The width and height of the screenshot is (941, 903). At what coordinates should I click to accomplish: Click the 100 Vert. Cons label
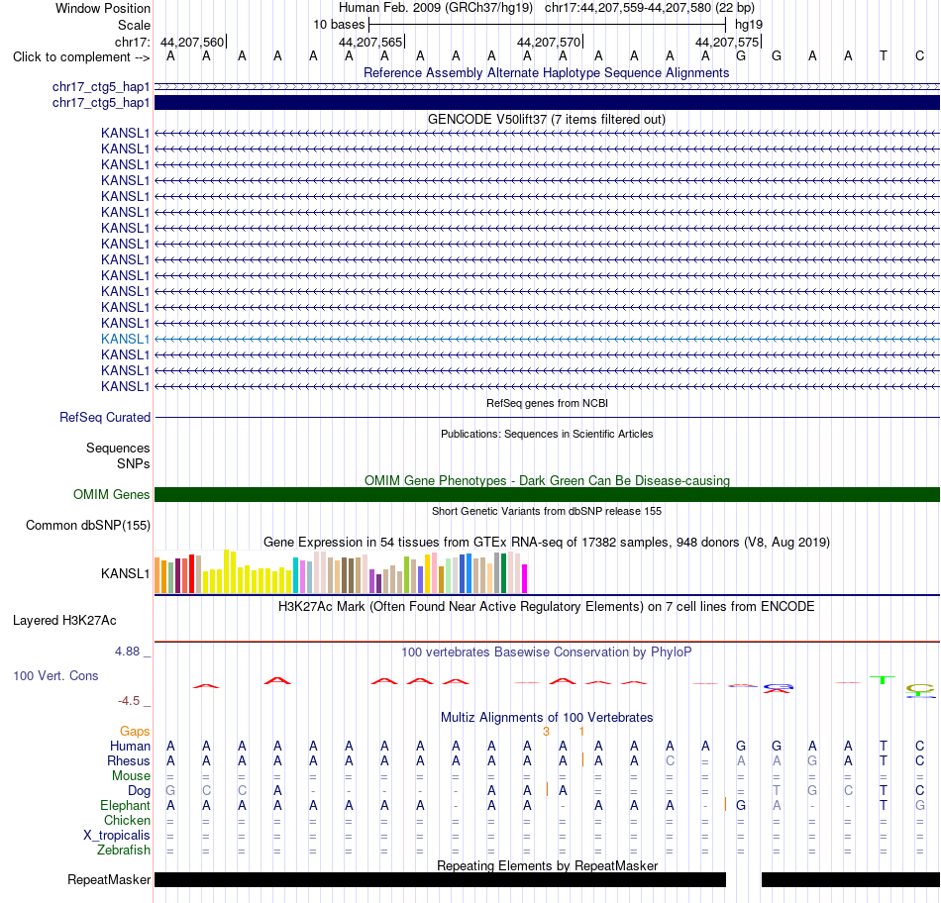point(55,675)
